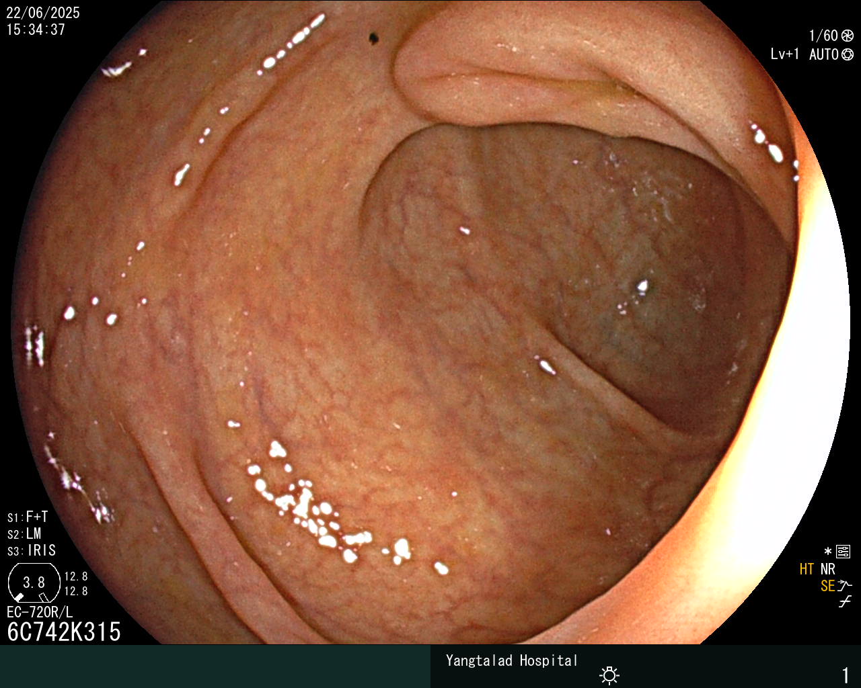Click the upper 12.8 scope diameter value
Screen dimensions: 861x688
[76, 576]
